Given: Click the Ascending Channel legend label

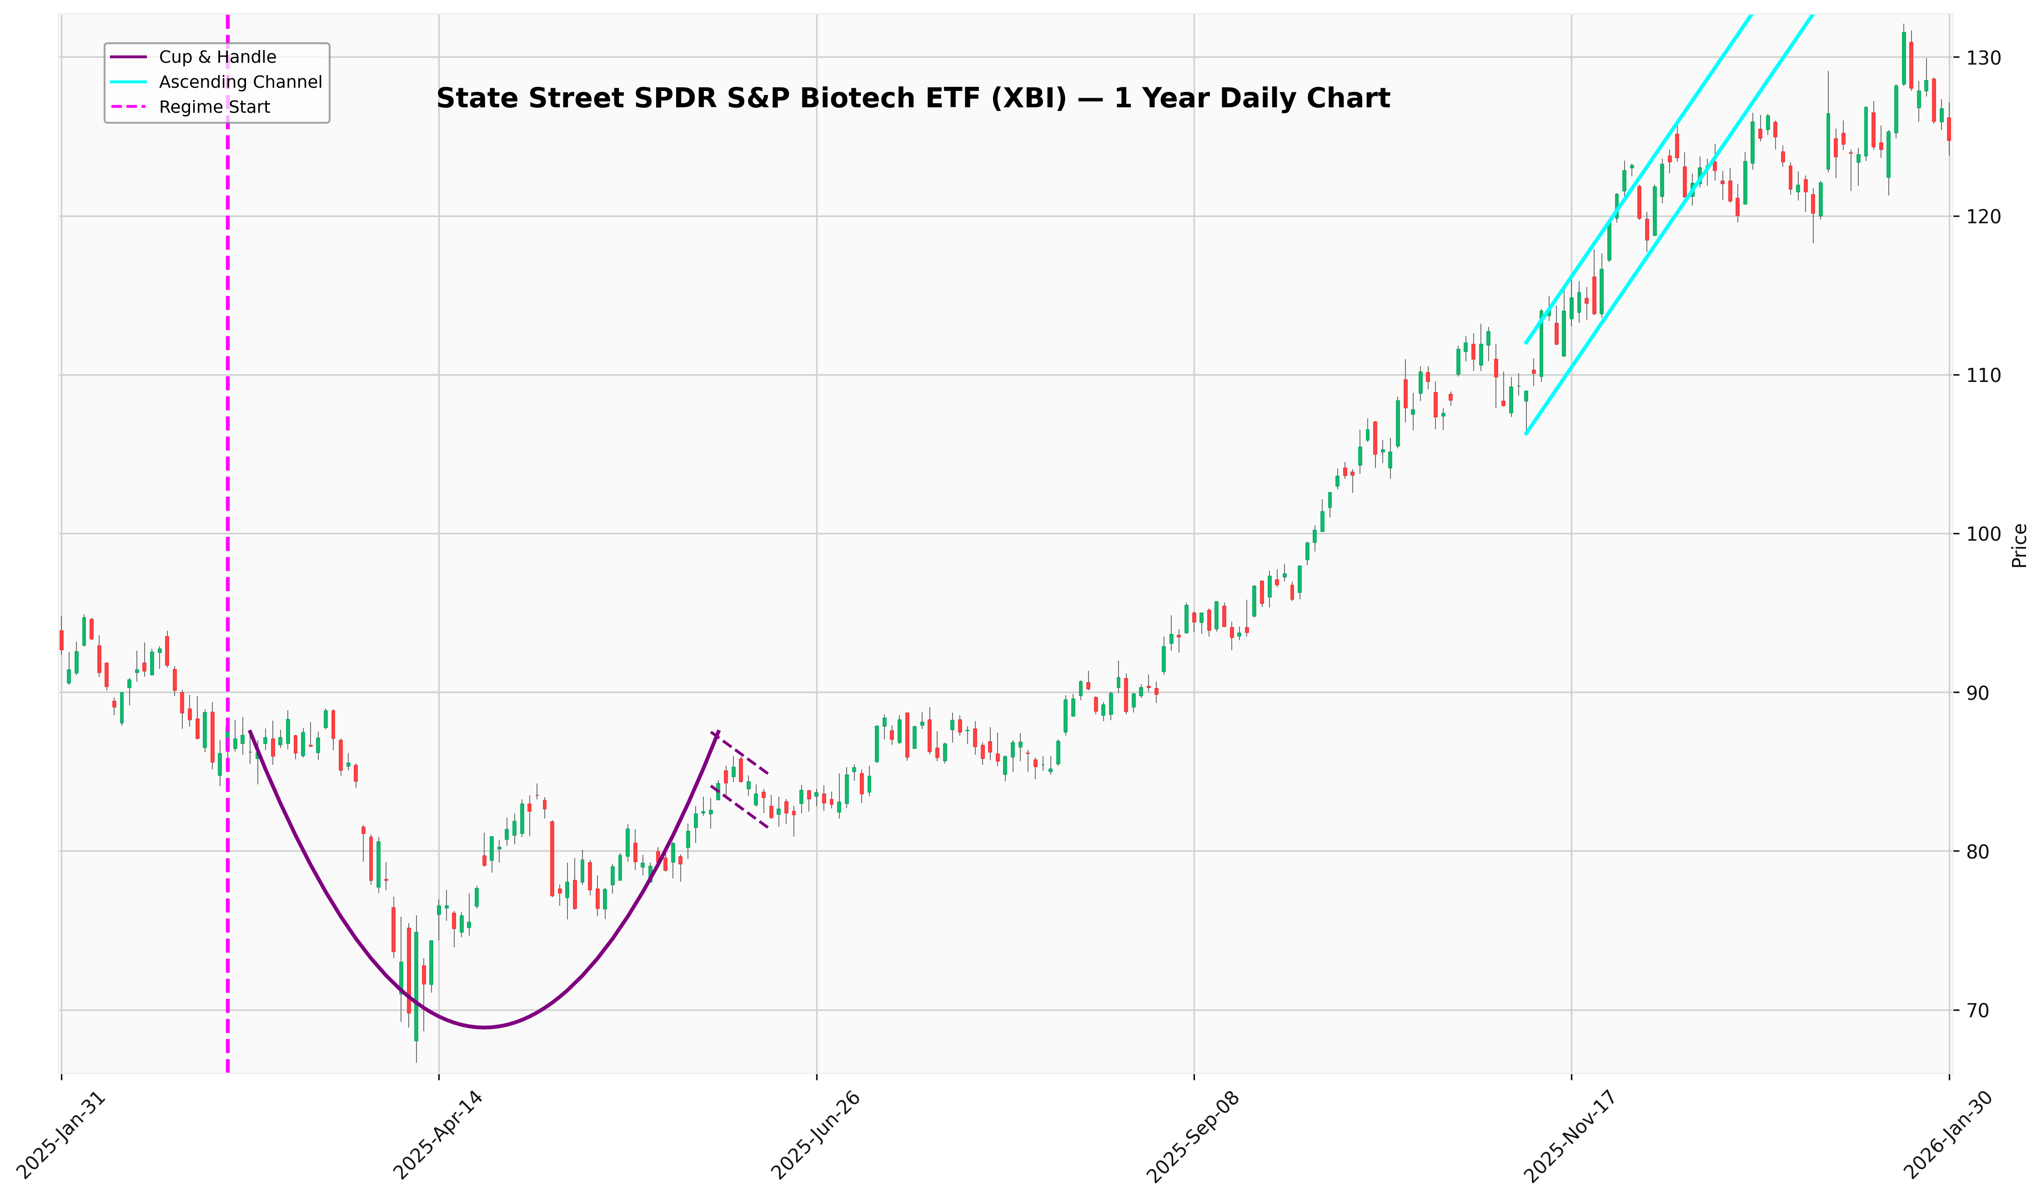Looking at the screenshot, I should pyautogui.click(x=240, y=82).
